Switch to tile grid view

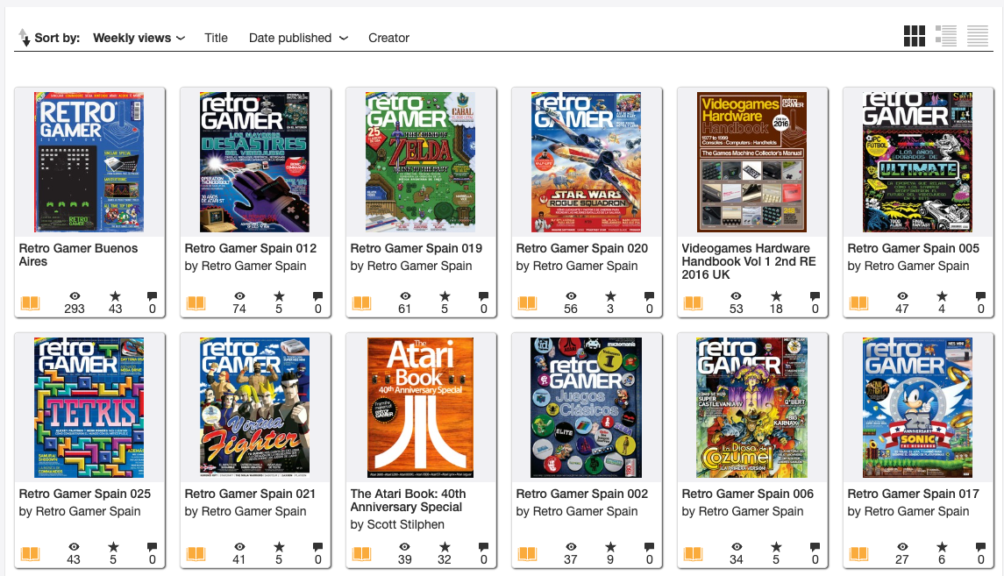click(915, 36)
